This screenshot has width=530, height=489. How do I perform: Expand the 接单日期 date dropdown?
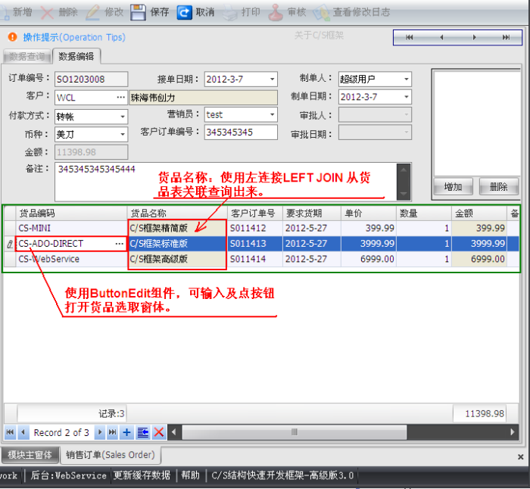click(273, 79)
